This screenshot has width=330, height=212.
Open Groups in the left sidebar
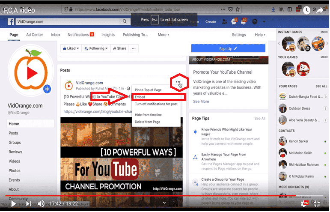15,143
